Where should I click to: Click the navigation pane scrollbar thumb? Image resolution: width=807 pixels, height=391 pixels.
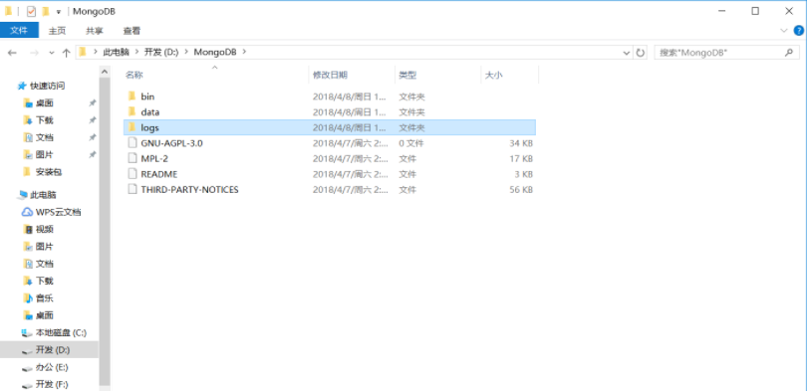pos(105,231)
